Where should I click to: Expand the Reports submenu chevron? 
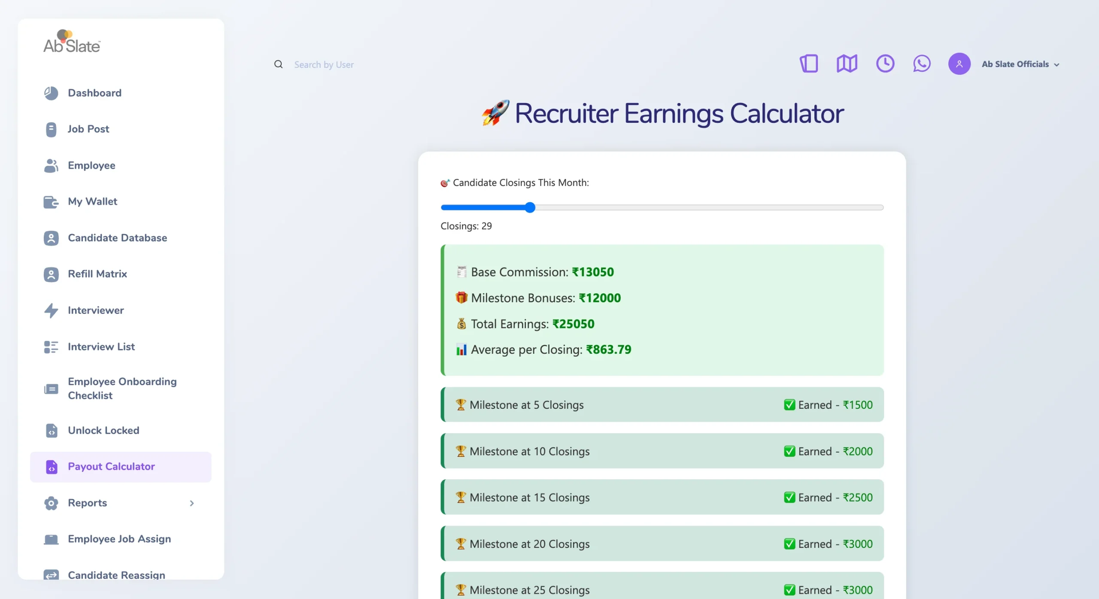(192, 503)
